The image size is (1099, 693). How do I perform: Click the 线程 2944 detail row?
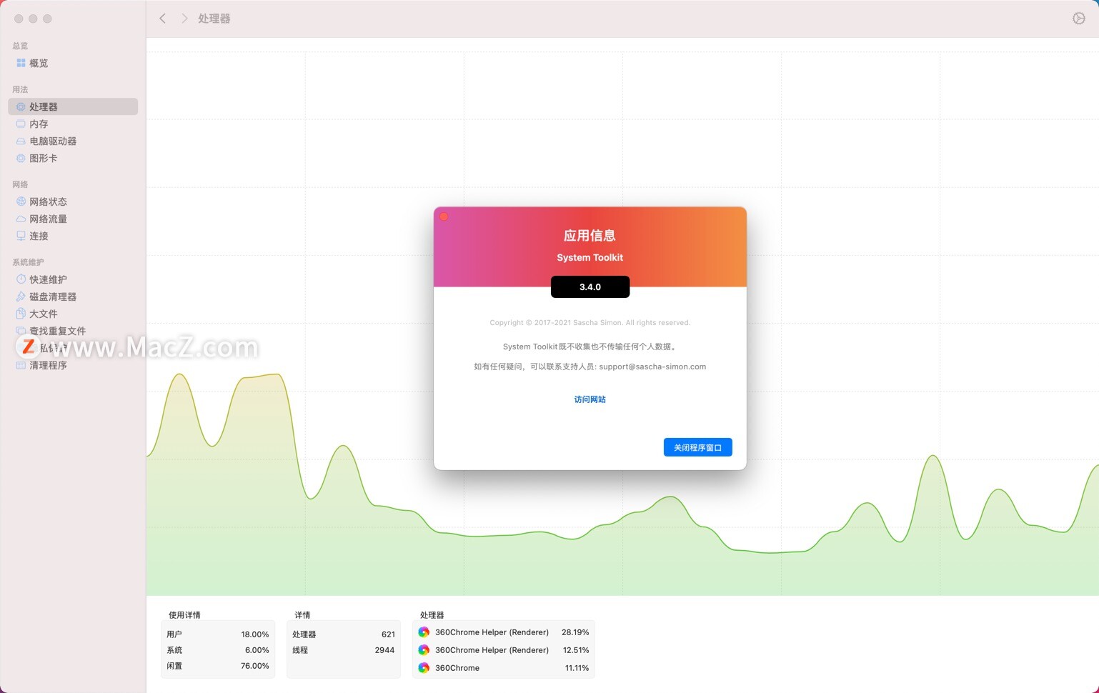(x=344, y=650)
